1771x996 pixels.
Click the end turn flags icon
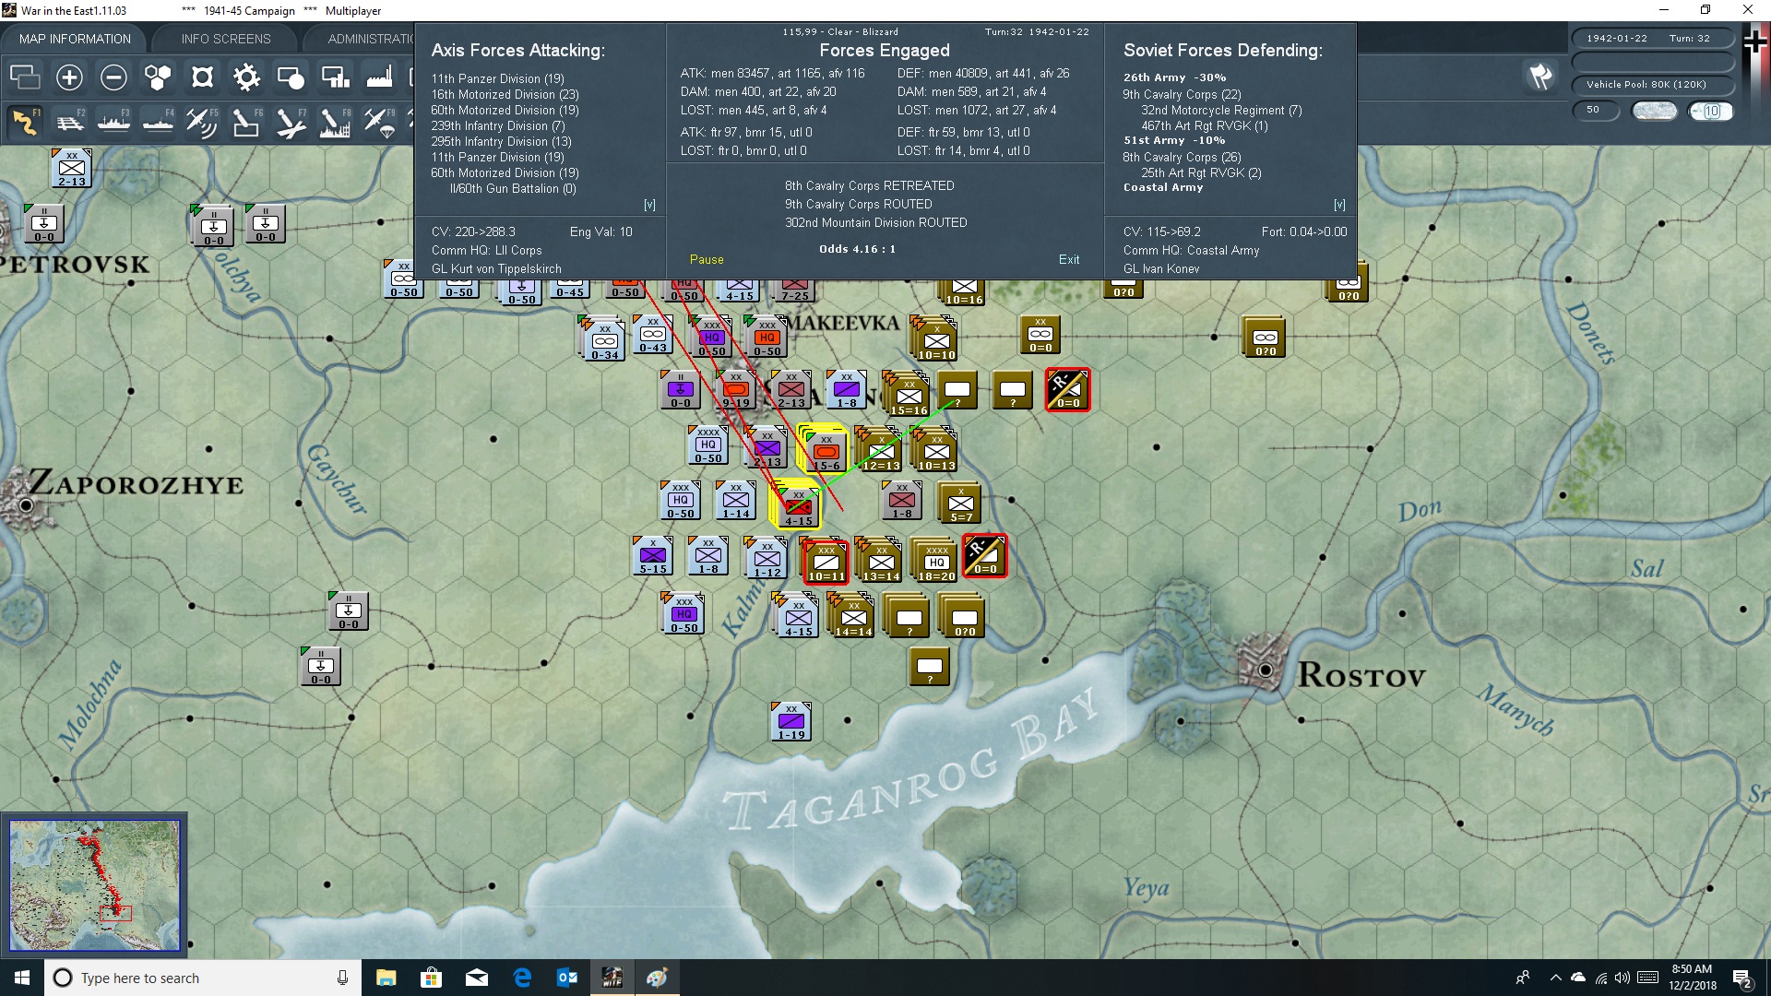1540,77
